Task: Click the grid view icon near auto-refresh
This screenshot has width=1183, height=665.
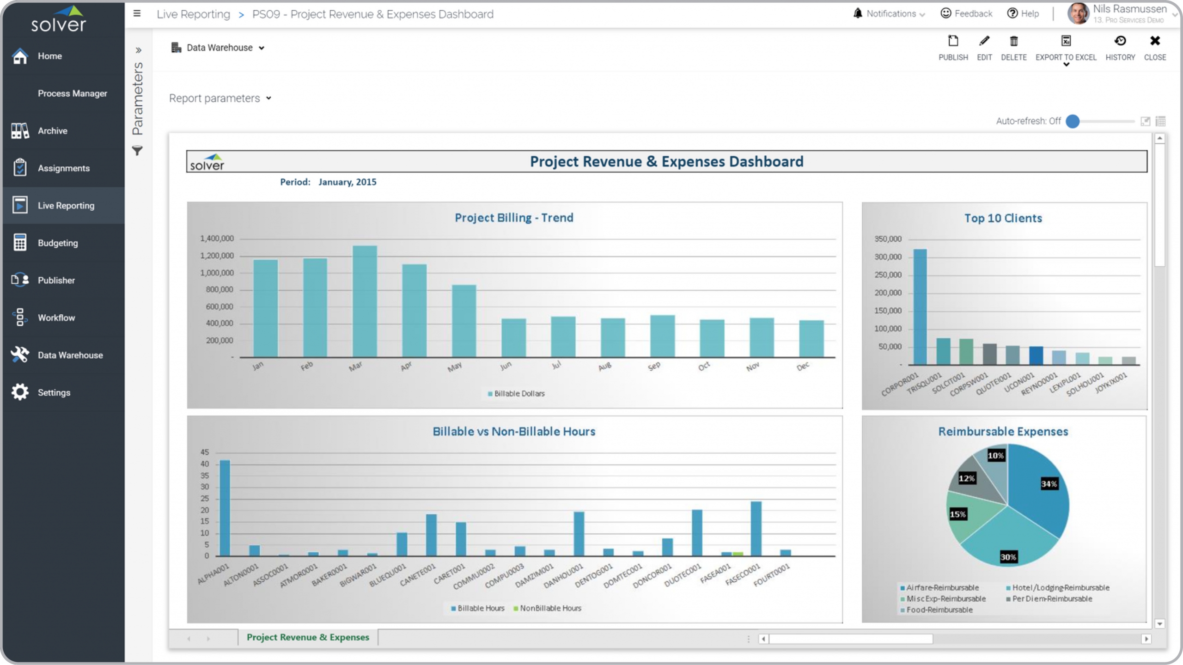Action: click(1160, 121)
